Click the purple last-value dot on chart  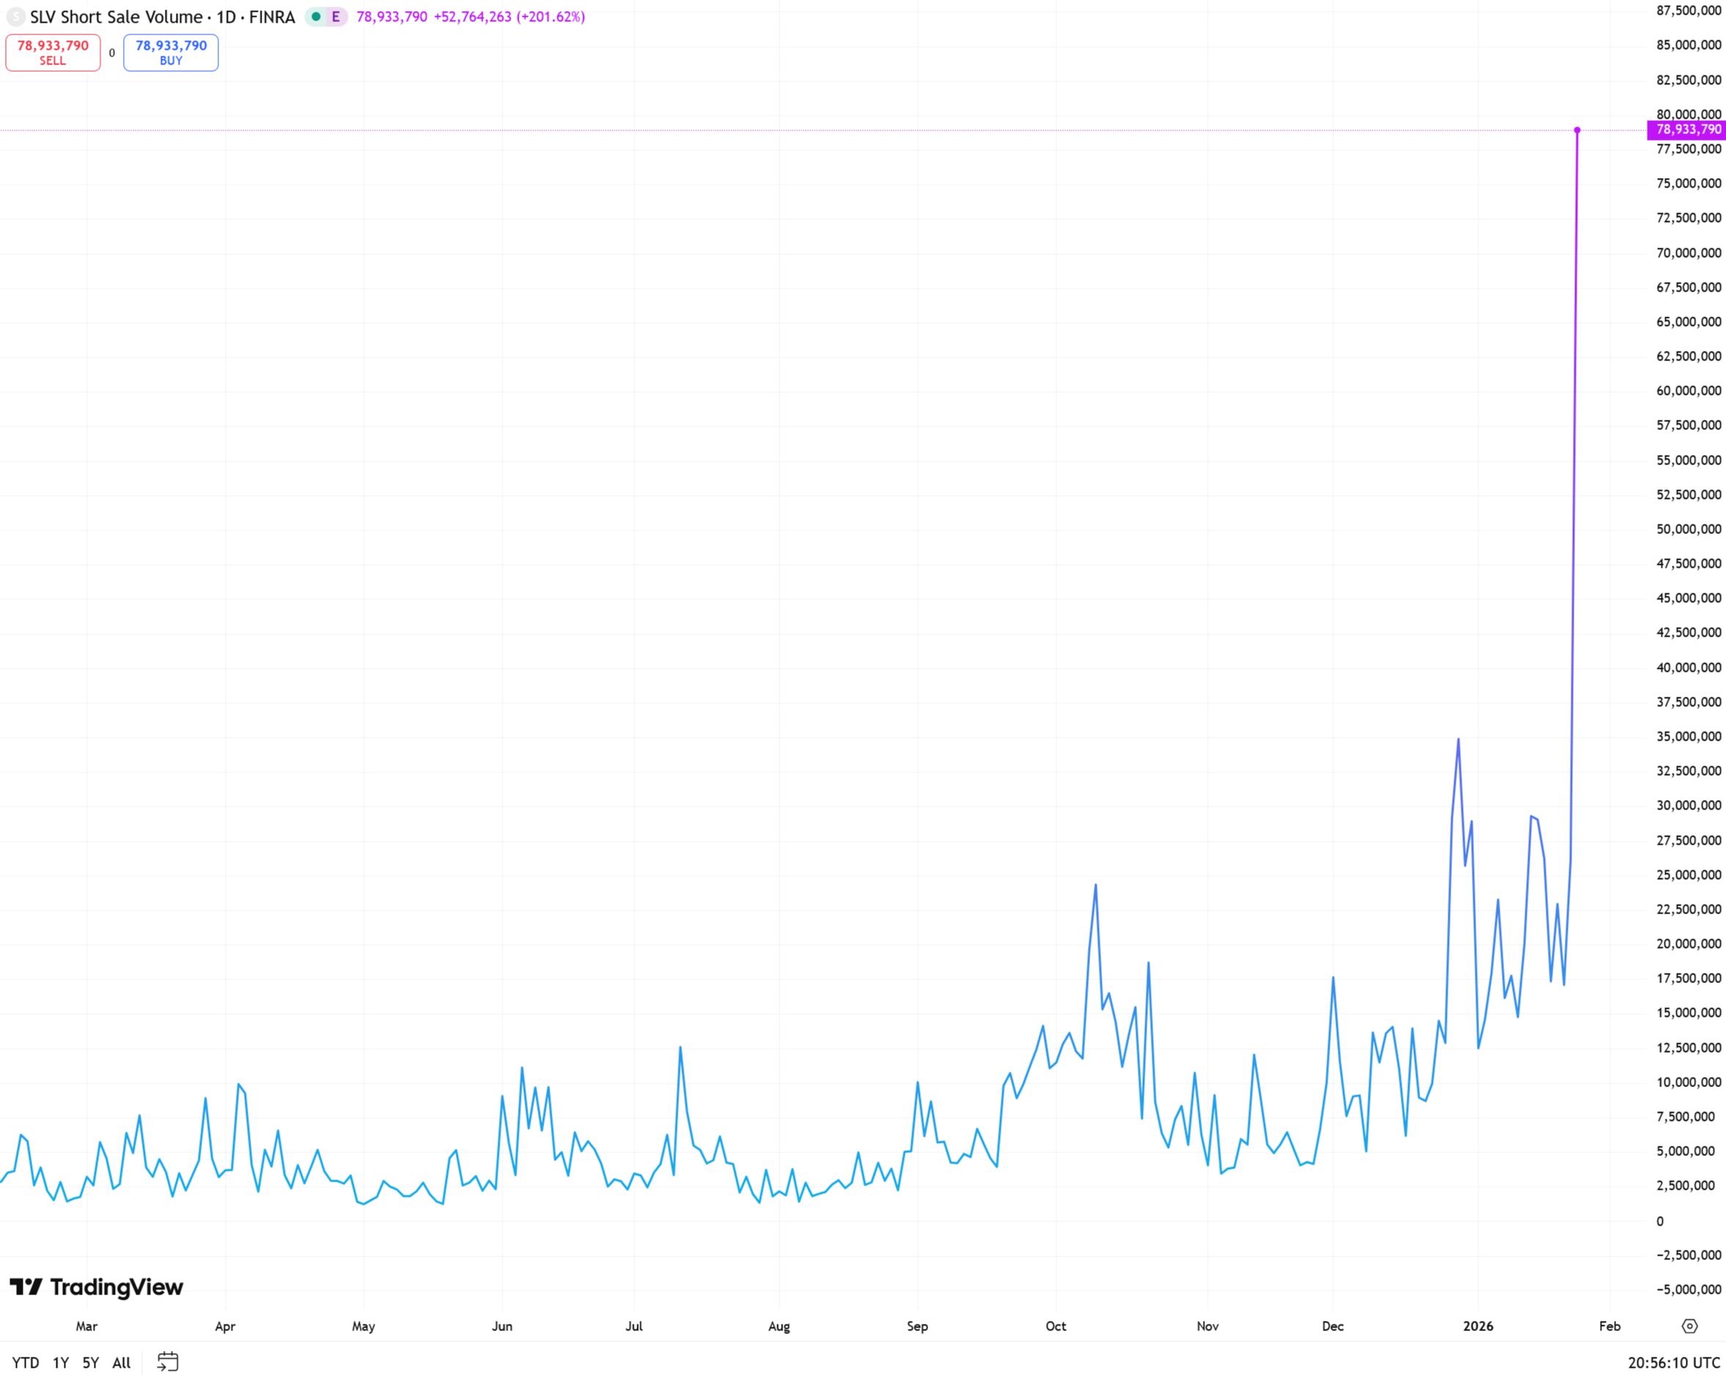(x=1577, y=130)
